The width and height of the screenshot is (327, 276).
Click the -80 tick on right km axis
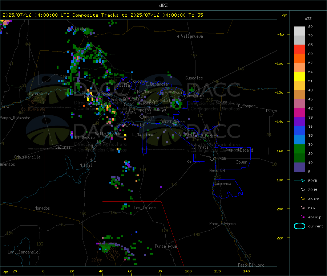(x=281, y=34)
